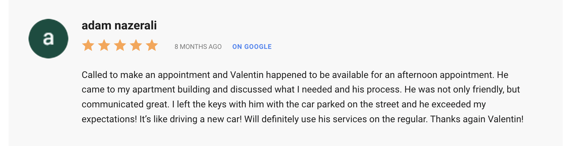Click the text "It's like driving a new car!"
The image size is (570, 146).
point(190,119)
